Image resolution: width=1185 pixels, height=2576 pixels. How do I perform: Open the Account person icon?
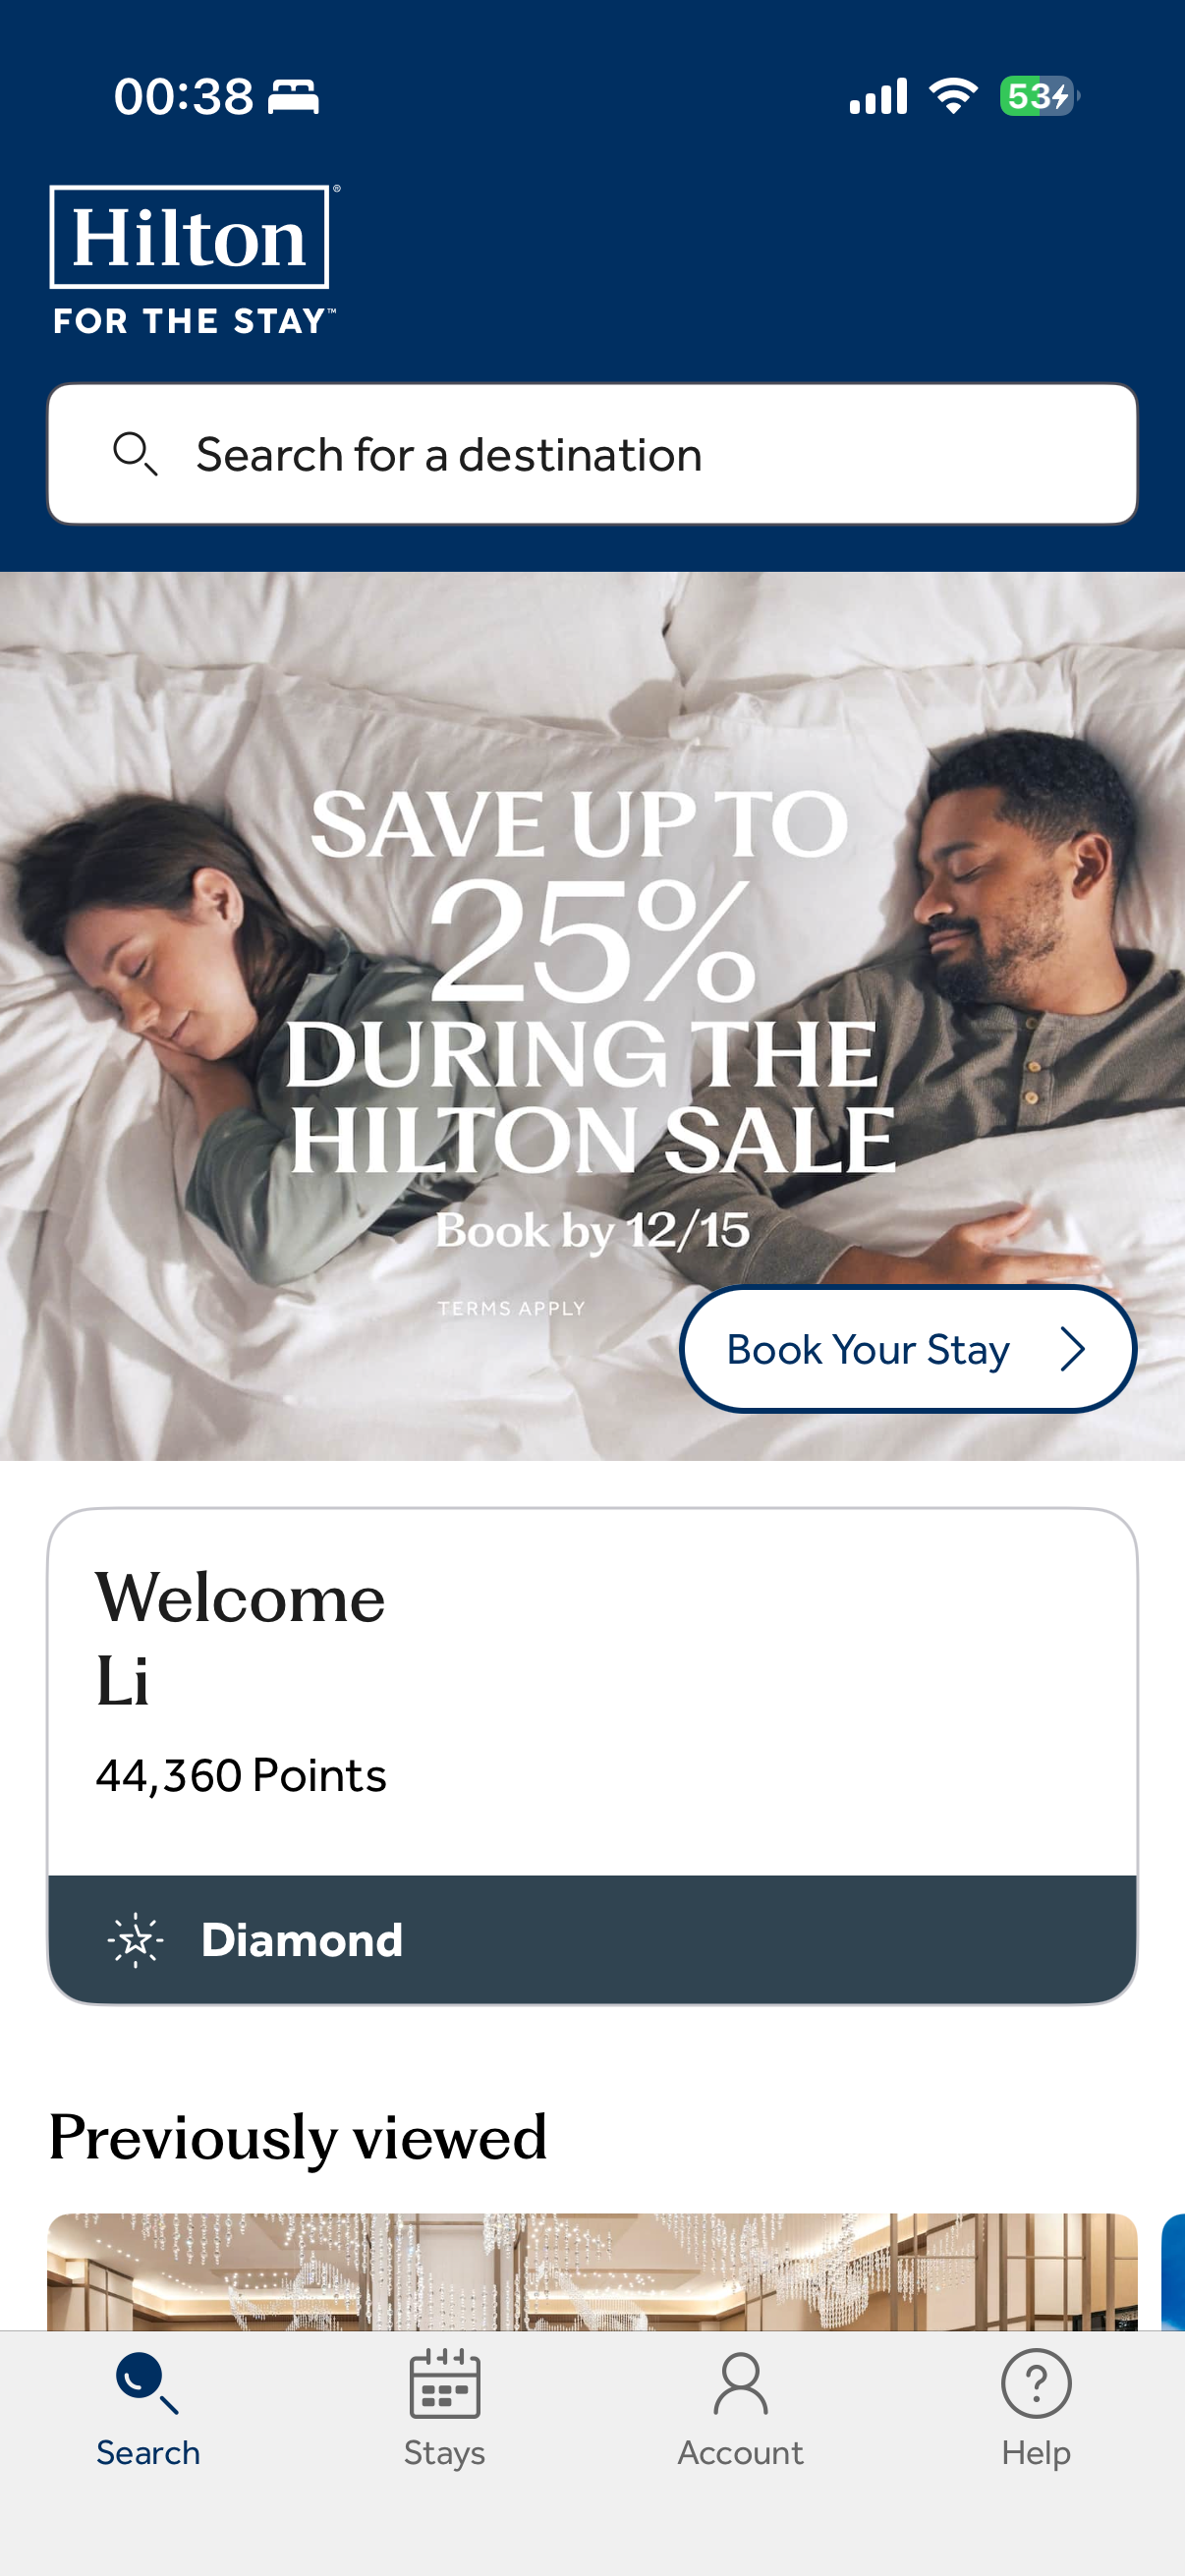click(x=740, y=2383)
